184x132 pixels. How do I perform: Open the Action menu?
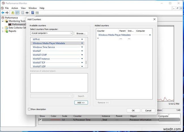click(15, 8)
